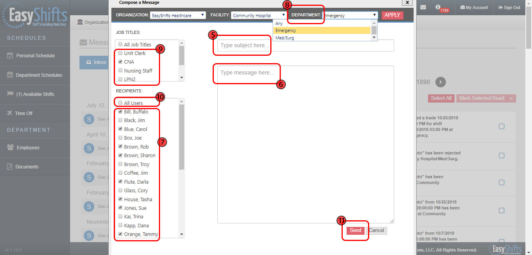Check recipient Brown, Troy
This screenshot has height=255, width=532.
[120, 164]
